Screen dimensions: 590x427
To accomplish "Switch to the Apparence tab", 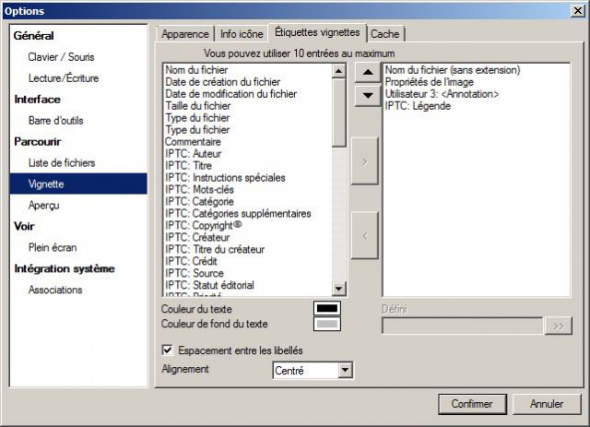I will (185, 34).
